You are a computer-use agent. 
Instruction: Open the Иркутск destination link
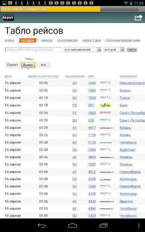126,201
